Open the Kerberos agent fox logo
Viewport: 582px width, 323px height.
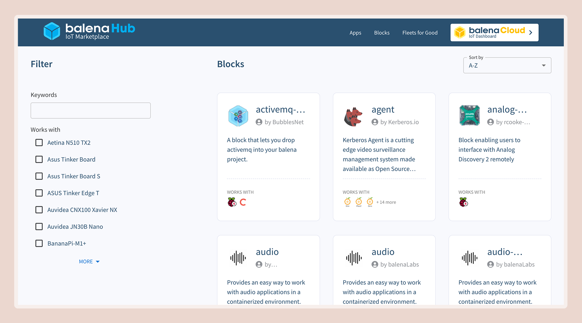coord(354,117)
